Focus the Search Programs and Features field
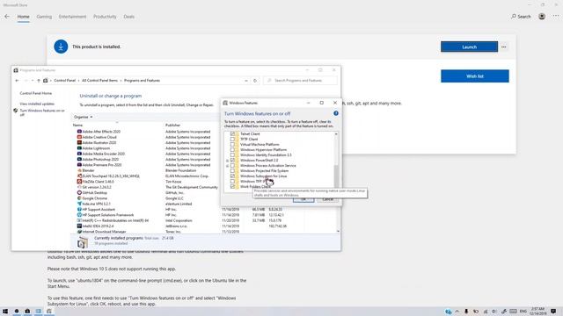The width and height of the screenshot is (563, 316). click(x=300, y=81)
